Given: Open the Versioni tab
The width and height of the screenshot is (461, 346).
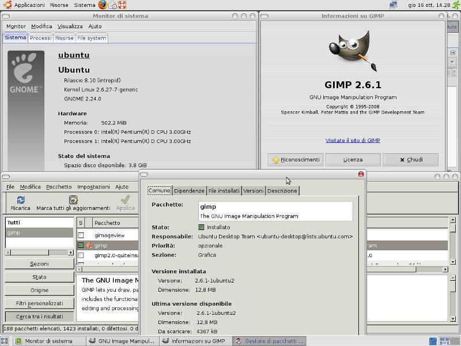Looking at the screenshot, I should coord(253,191).
